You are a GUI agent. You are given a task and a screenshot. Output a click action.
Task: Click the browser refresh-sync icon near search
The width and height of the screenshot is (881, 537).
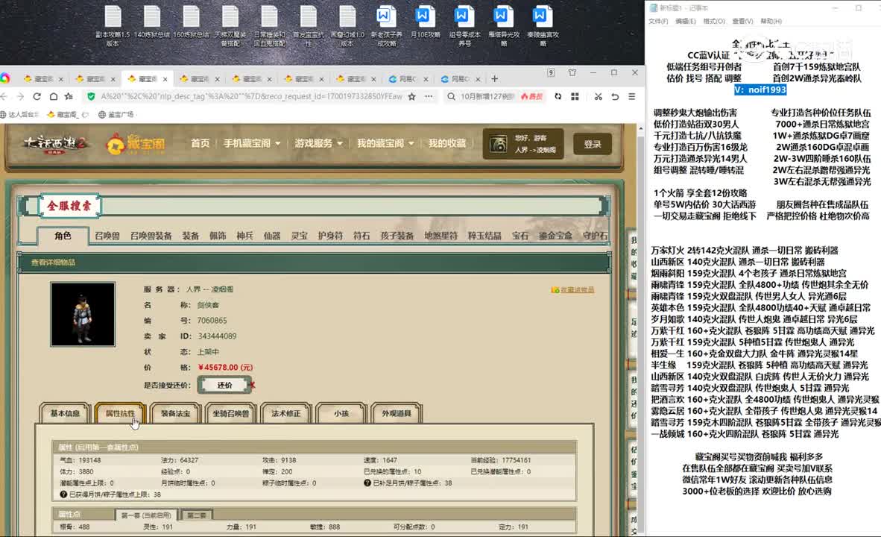[558, 97]
